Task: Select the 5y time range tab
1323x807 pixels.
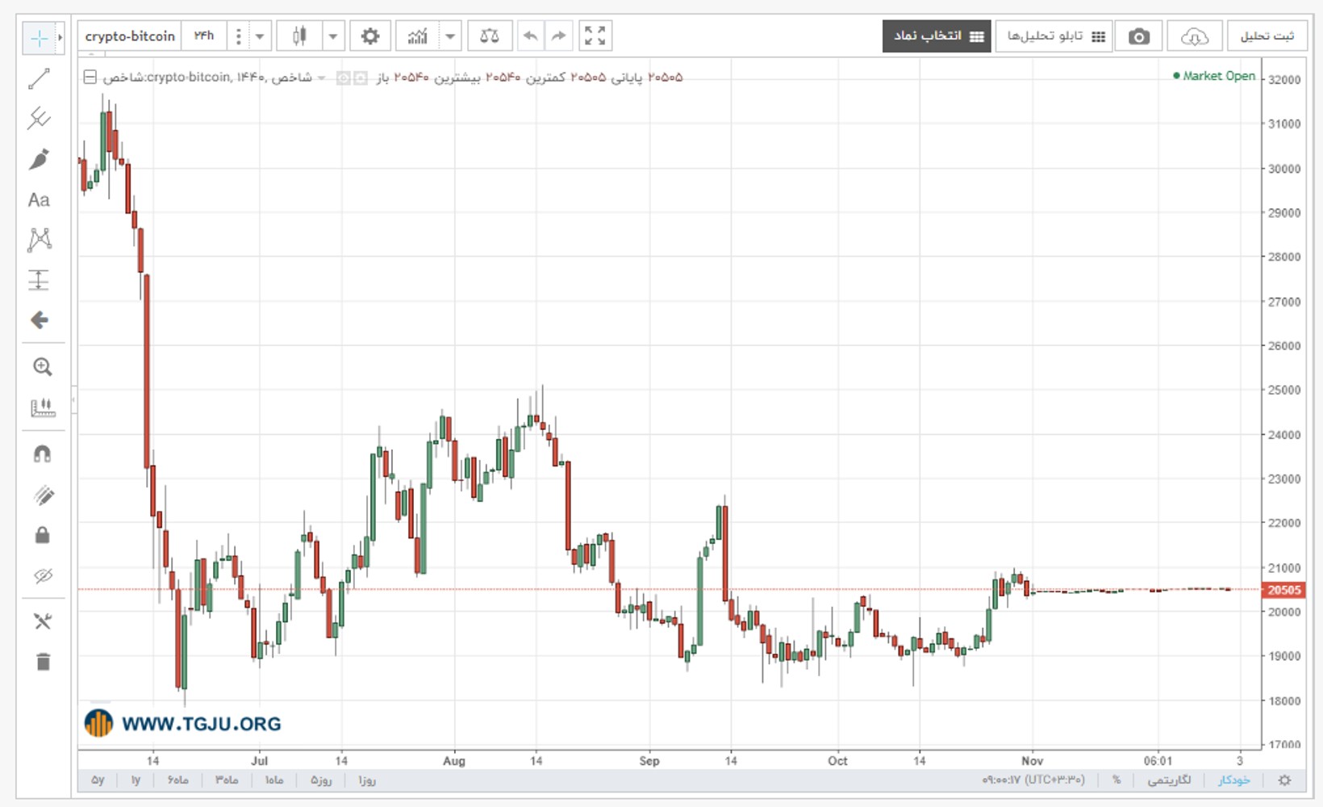Action: pos(98,780)
